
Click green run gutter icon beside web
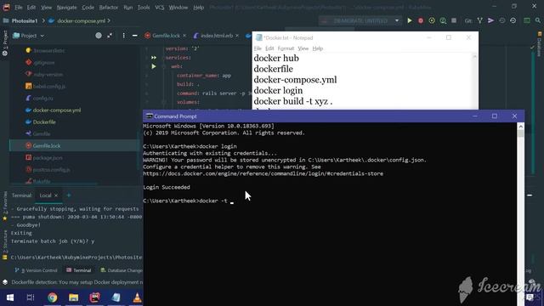(x=154, y=66)
